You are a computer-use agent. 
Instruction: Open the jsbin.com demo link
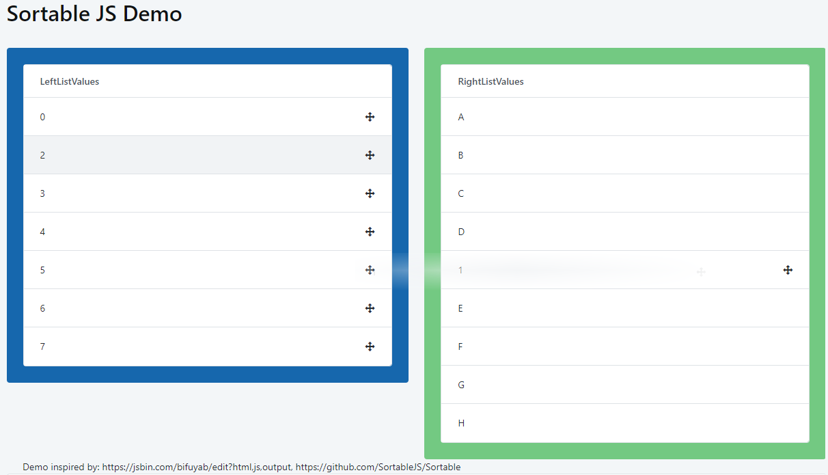pos(195,467)
